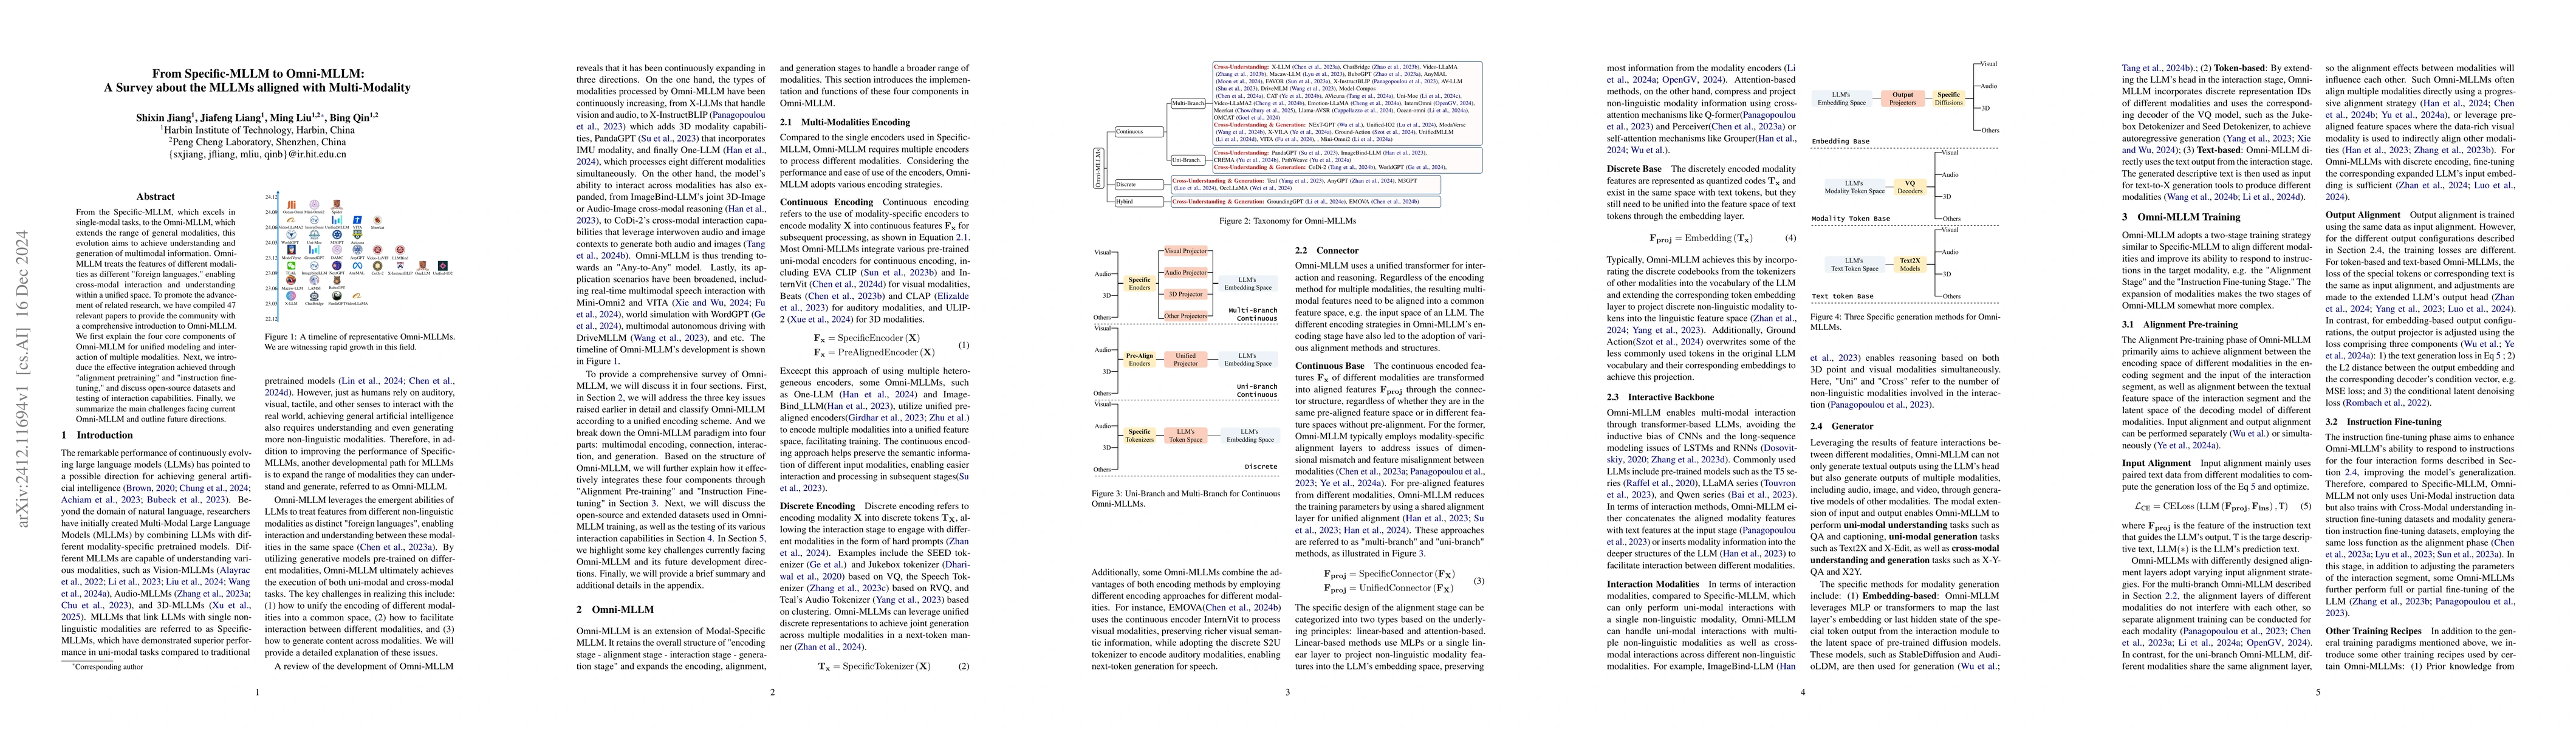Click the author email address line
The height and width of the screenshot is (729, 2576).
point(257,154)
